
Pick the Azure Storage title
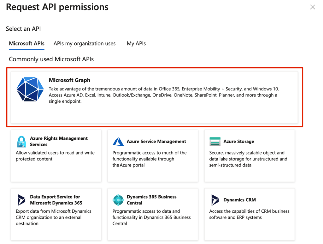coord(239,141)
